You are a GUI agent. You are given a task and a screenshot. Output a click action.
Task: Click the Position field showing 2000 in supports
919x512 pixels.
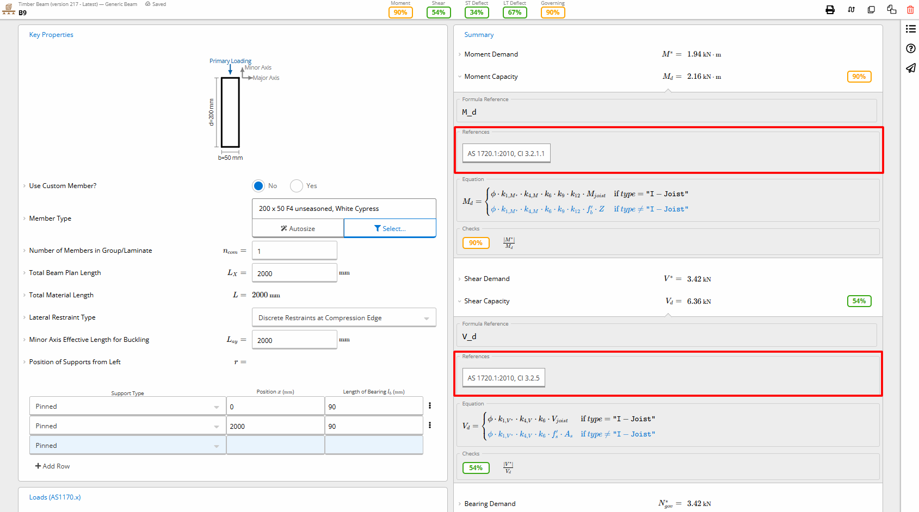[275, 426]
